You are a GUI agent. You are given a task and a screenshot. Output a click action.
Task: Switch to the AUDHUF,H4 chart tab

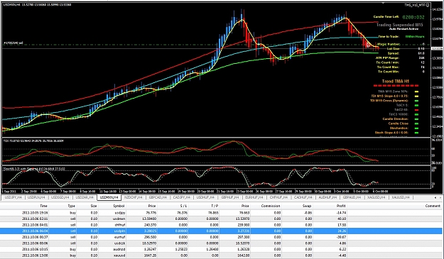[x=327, y=197]
